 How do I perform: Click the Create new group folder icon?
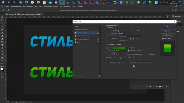(x=160, y=86)
